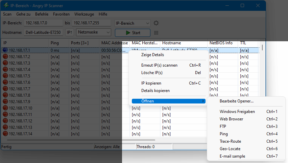Click the red status icon for 192.168.17.5
Screen dimensions: 288x163
[5, 76]
